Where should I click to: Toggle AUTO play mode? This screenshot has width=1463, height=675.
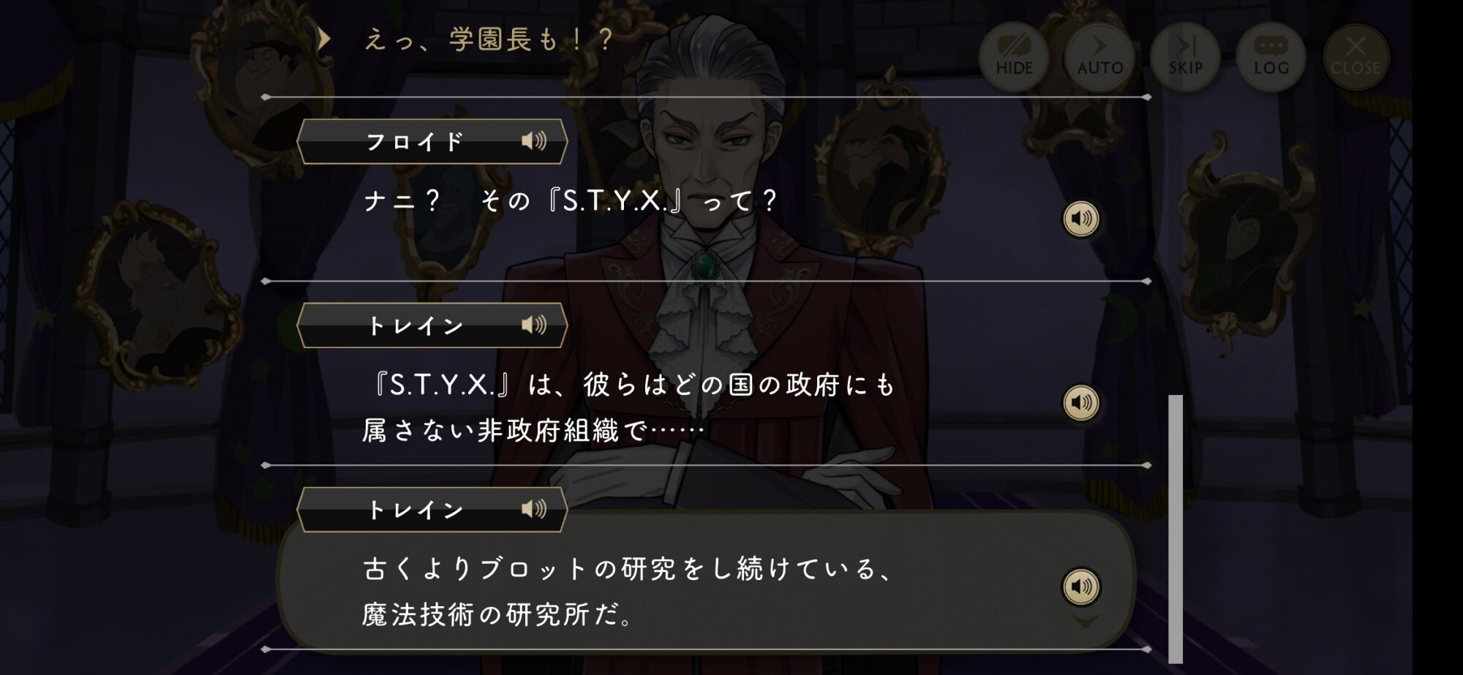point(1099,57)
